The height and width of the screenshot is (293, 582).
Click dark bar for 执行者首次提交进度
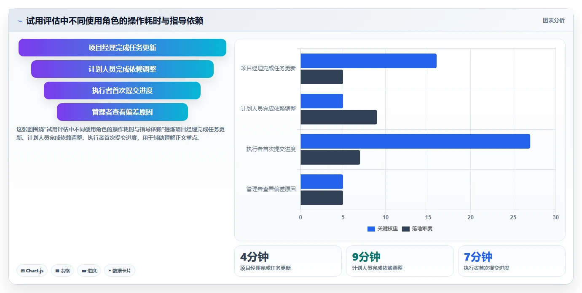(330, 157)
